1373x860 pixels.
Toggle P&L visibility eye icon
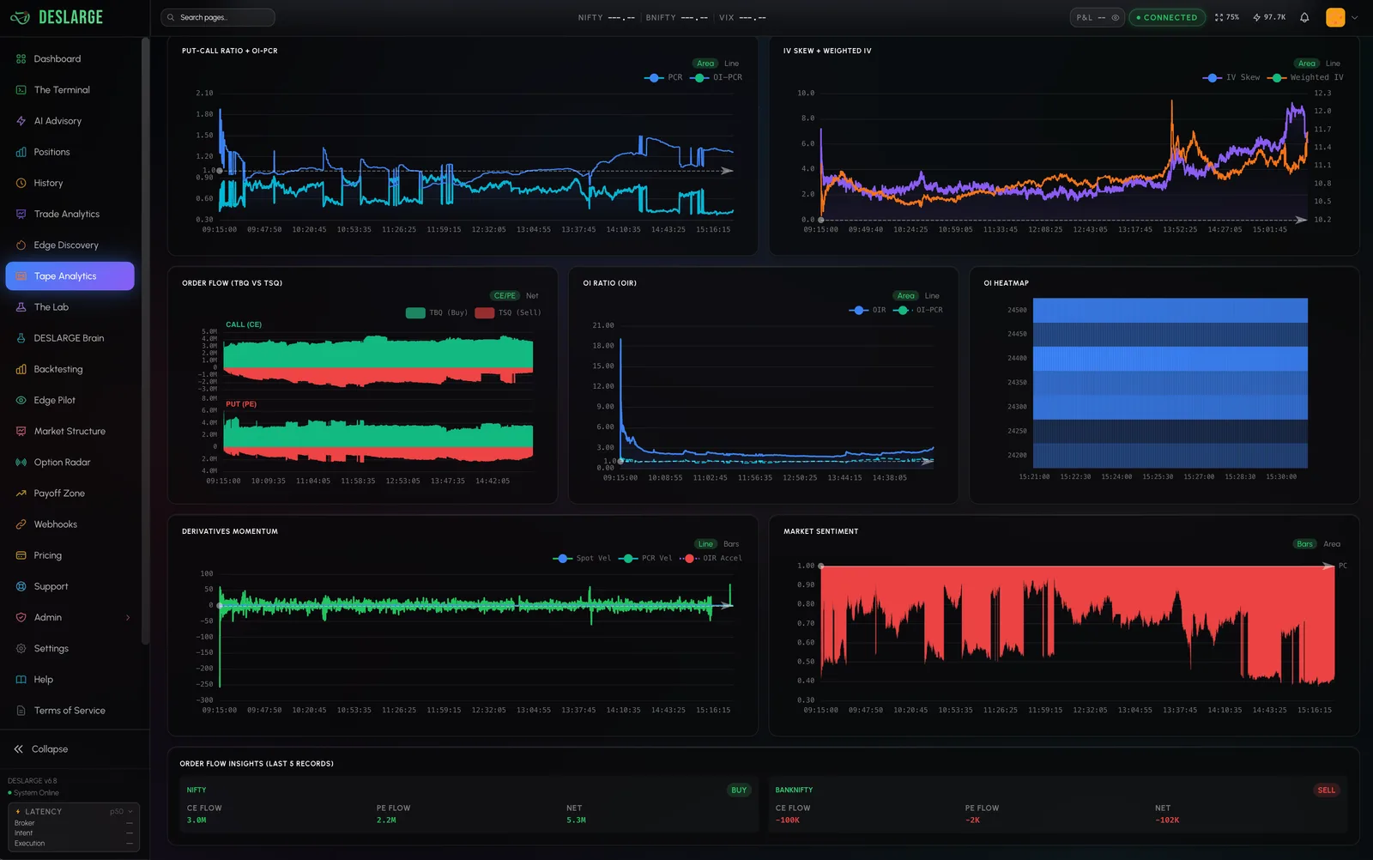tap(1115, 17)
